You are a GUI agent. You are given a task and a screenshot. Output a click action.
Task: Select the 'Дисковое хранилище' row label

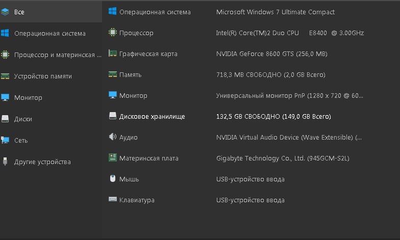tap(152, 116)
